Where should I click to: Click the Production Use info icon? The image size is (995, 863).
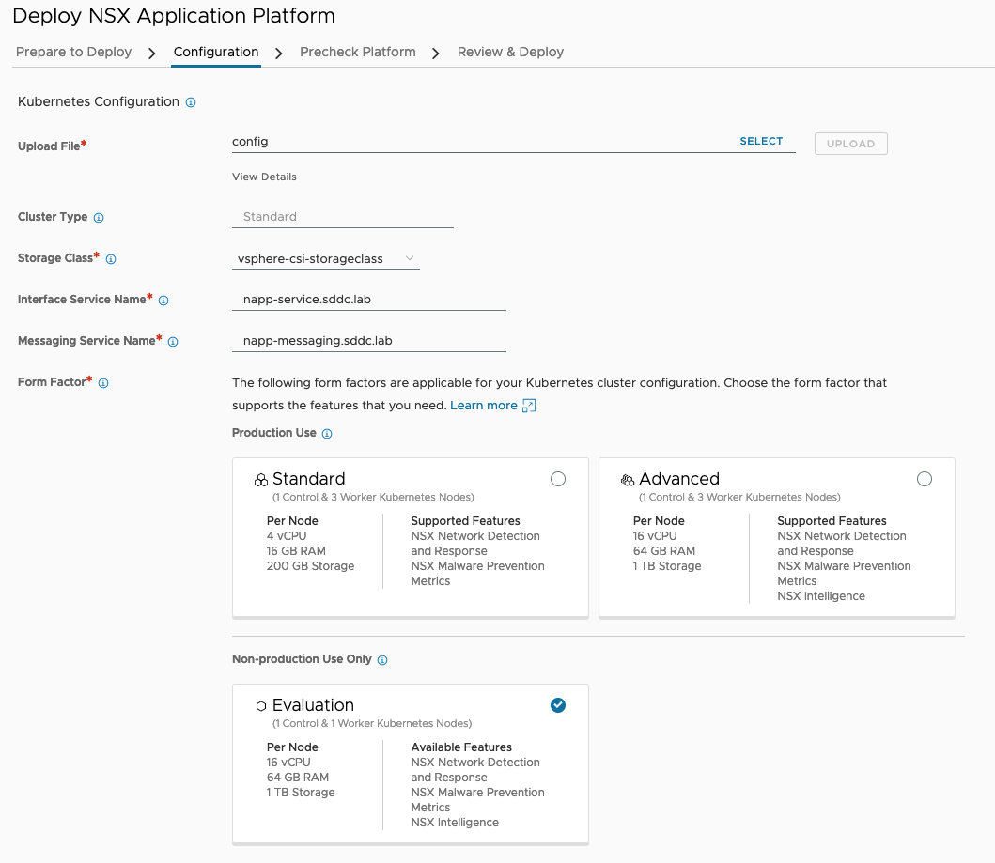pos(327,434)
